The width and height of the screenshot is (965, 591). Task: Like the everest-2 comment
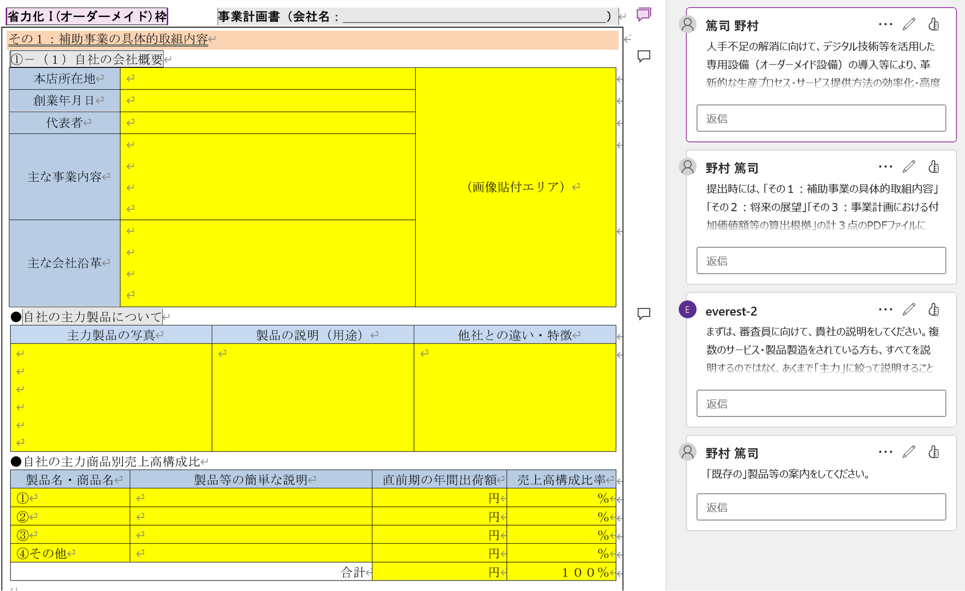pyautogui.click(x=933, y=309)
